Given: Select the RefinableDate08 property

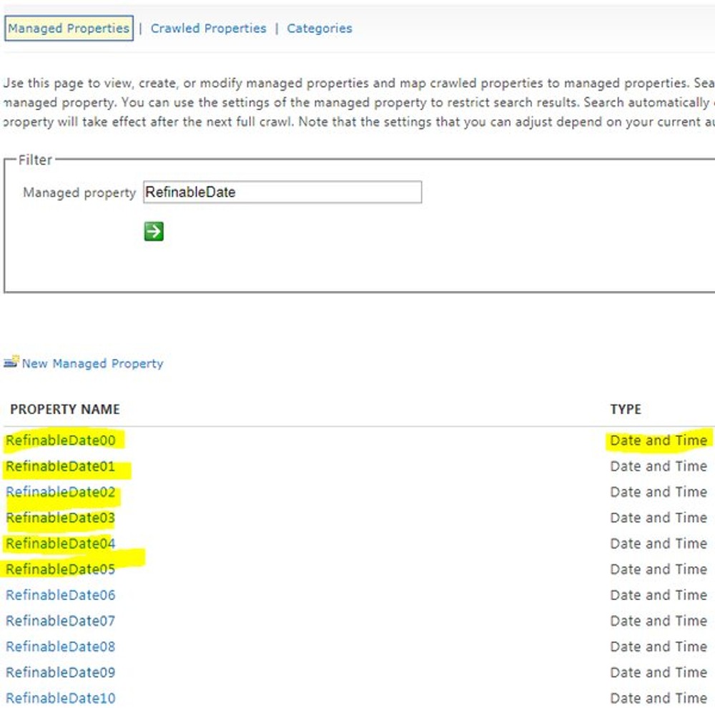Looking at the screenshot, I should click(x=60, y=646).
